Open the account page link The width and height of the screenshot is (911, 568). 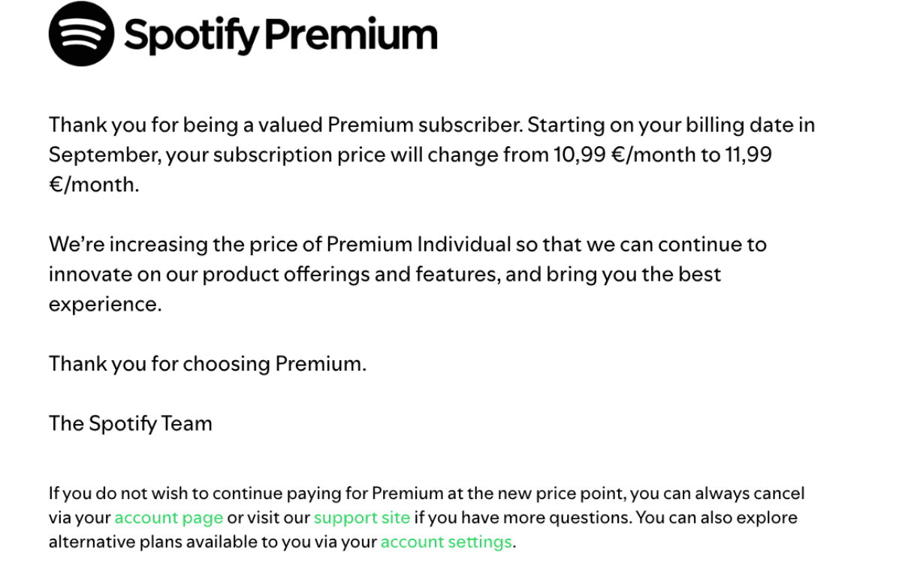coord(168,518)
